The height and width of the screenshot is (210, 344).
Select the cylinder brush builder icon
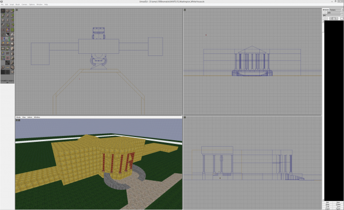[x=12, y=49]
